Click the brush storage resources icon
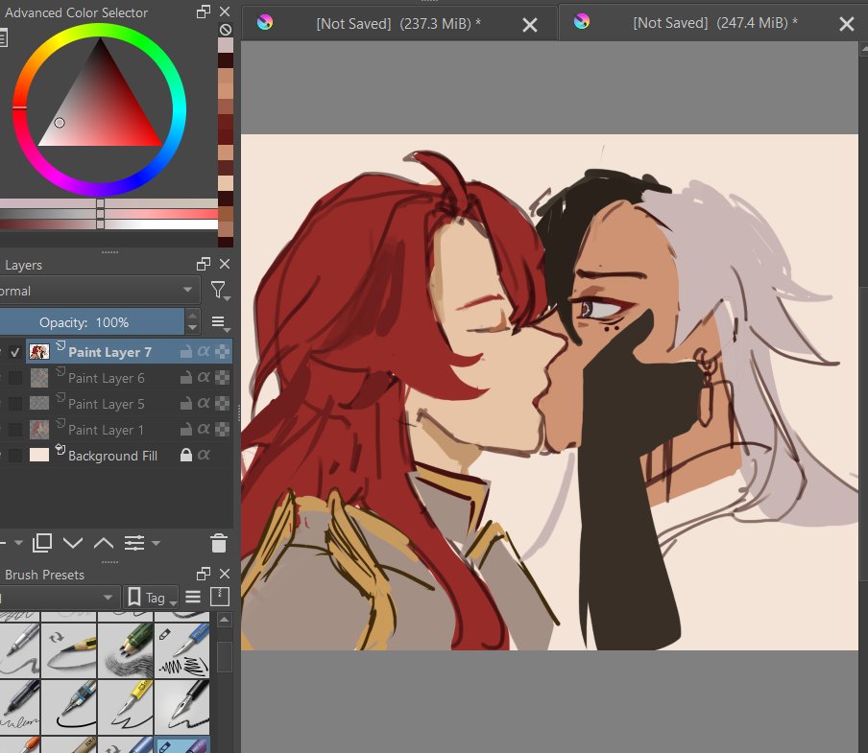The height and width of the screenshot is (753, 868). point(220,597)
